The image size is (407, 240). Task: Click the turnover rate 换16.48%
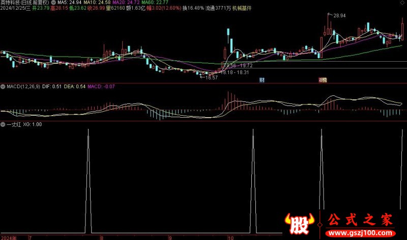[x=193, y=8]
